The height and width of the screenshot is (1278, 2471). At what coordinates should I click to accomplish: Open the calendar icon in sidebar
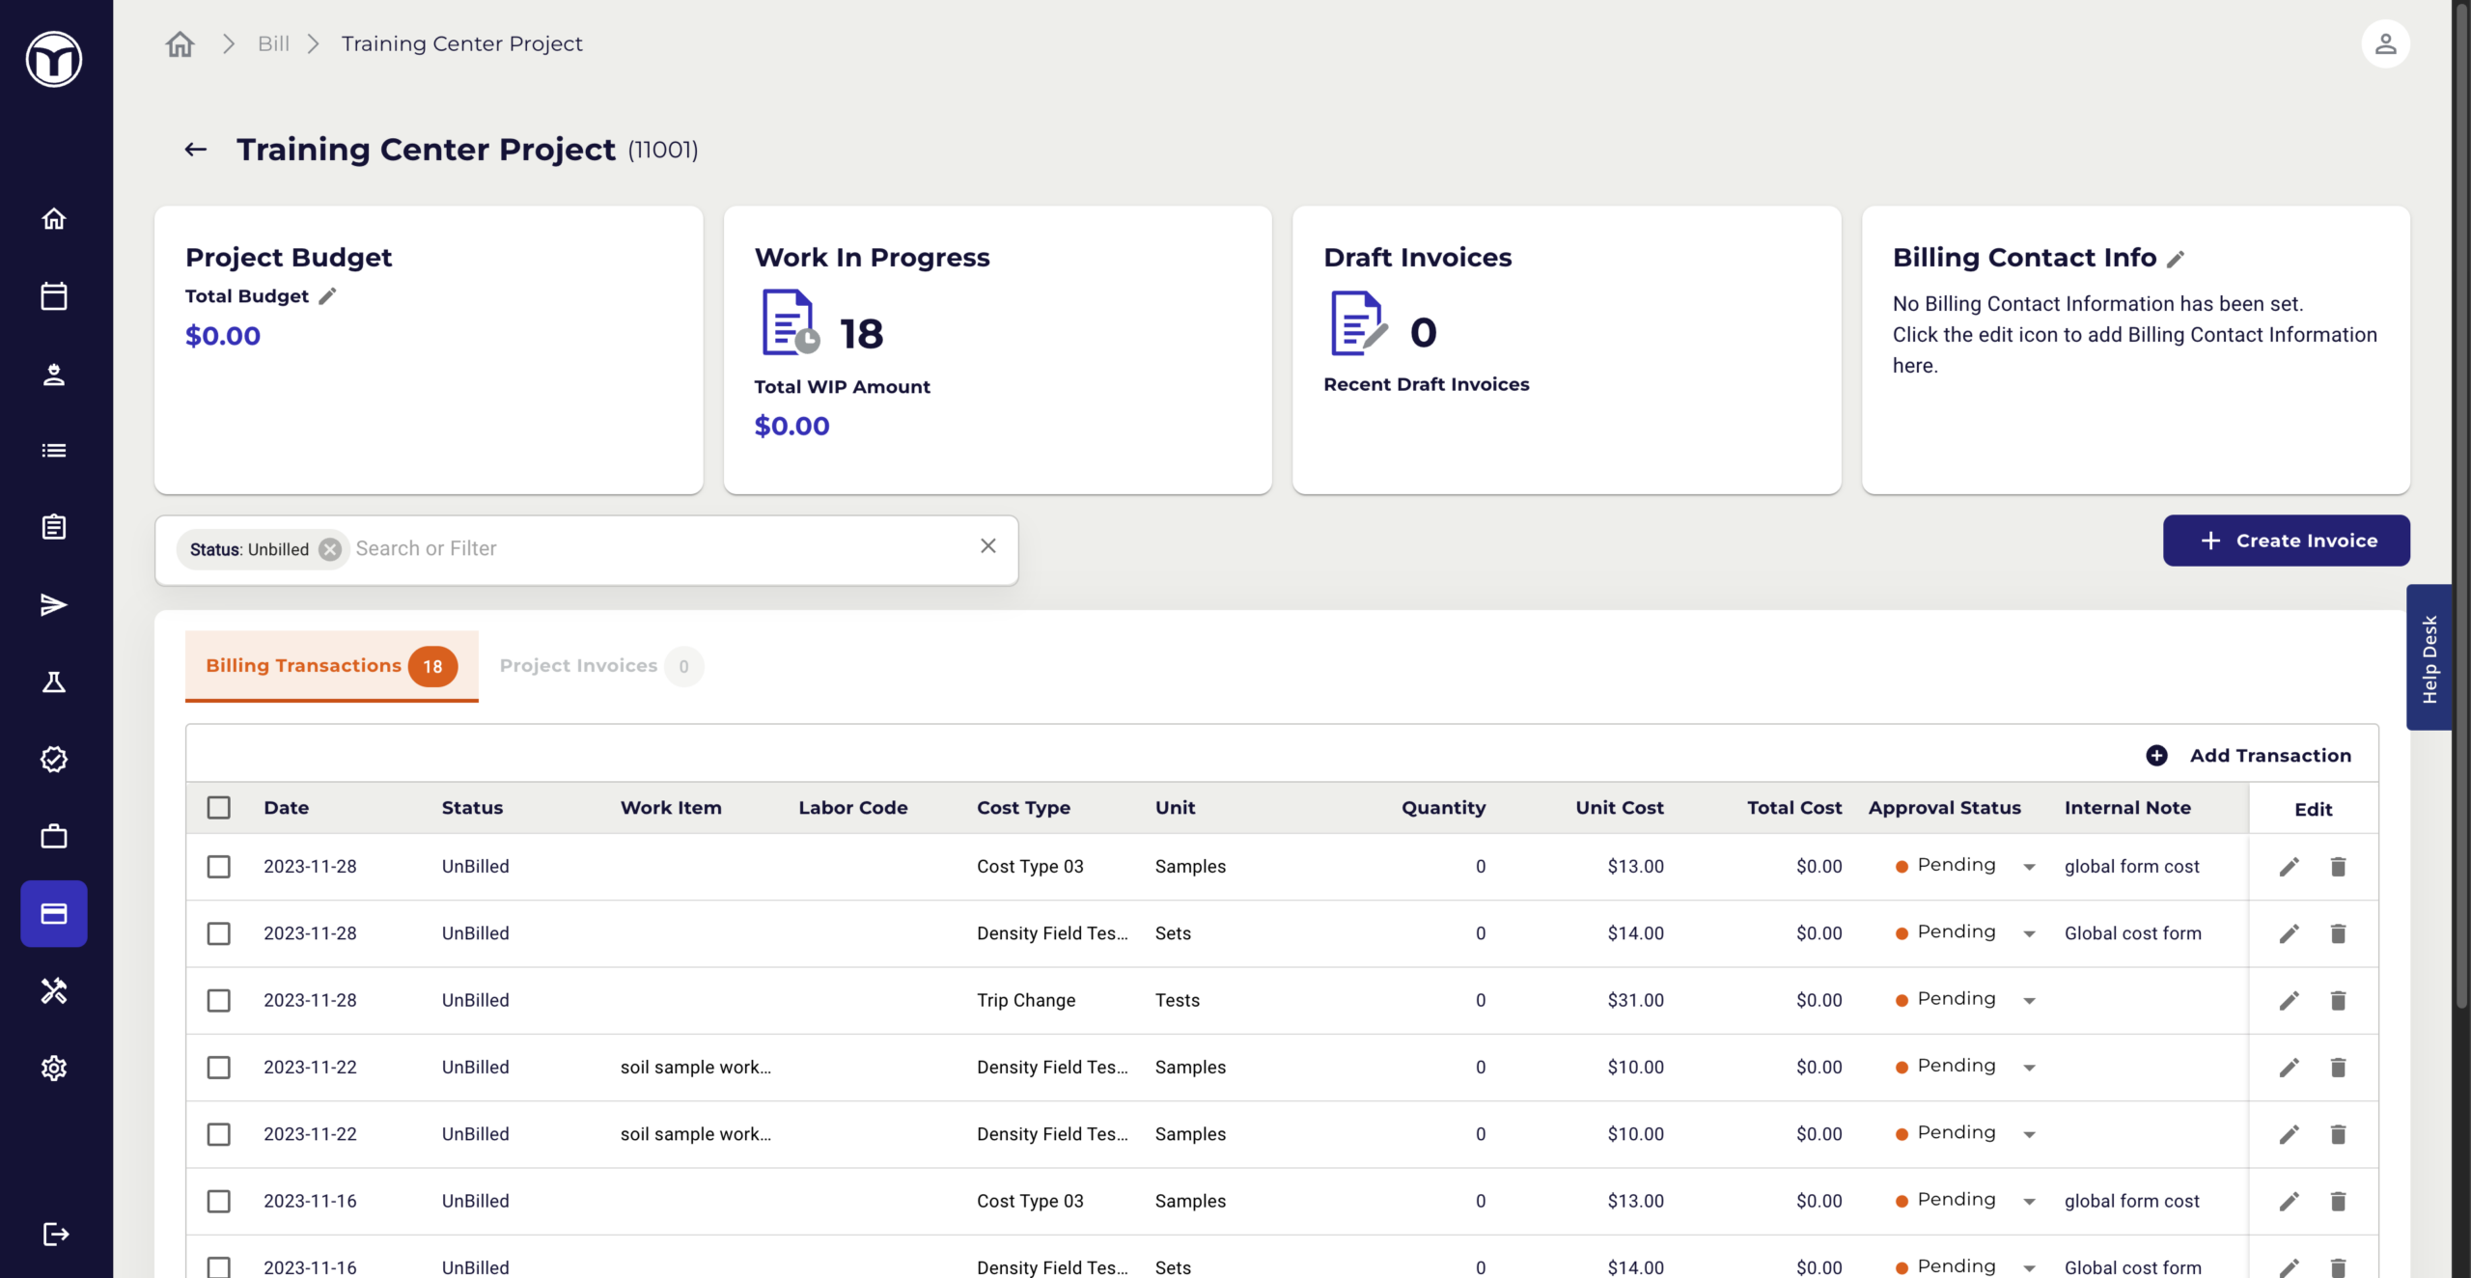pos(54,296)
